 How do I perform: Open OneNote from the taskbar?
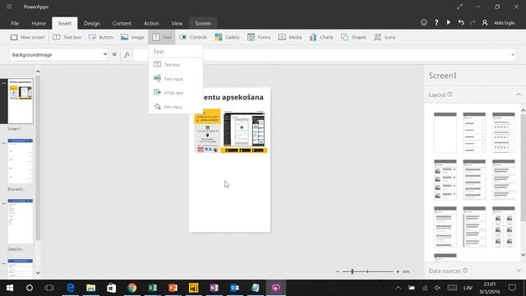pos(214,288)
